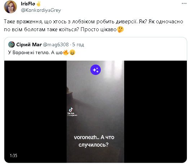Click the Сірий Маг author name
Viewport: 189px width, 165px height.
click(29, 45)
